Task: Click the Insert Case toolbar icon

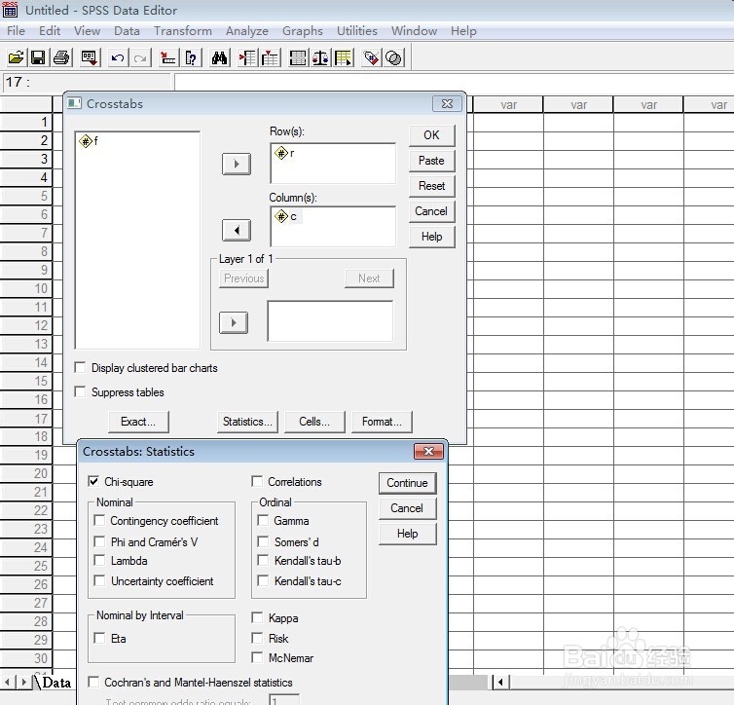Action: click(x=247, y=58)
